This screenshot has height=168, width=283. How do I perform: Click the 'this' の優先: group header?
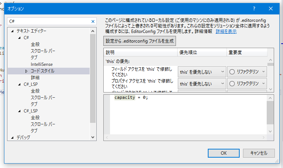[x=118, y=61]
